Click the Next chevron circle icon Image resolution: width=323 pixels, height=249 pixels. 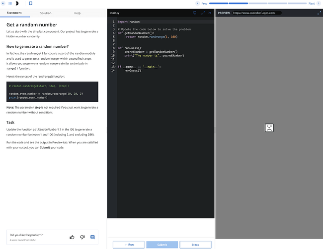[x=319, y=3]
